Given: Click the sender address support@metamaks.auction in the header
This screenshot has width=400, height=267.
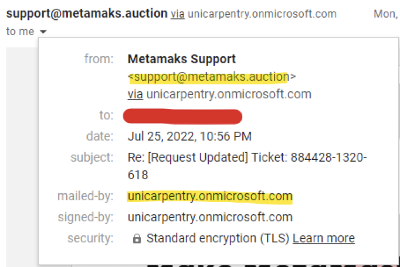Looking at the screenshot, I should point(87,13).
